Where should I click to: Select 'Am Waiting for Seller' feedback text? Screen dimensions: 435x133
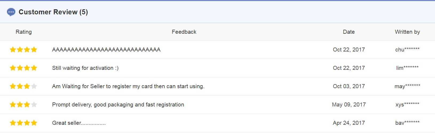(x=128, y=86)
